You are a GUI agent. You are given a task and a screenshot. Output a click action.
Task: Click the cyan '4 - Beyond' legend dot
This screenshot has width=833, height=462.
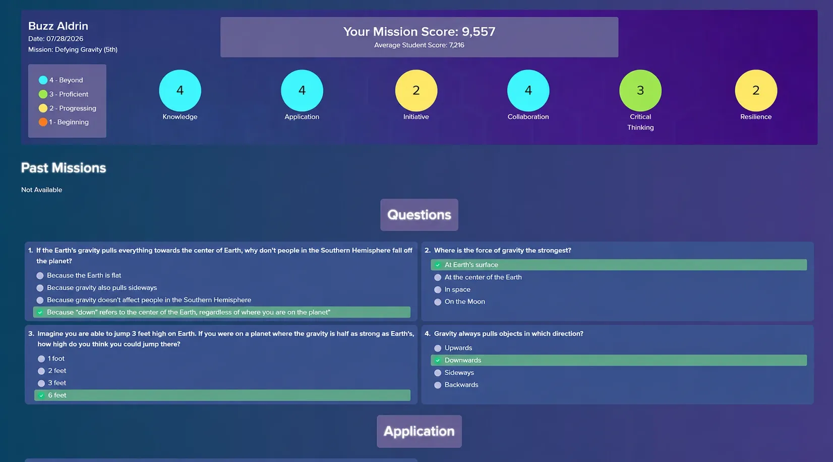click(43, 80)
